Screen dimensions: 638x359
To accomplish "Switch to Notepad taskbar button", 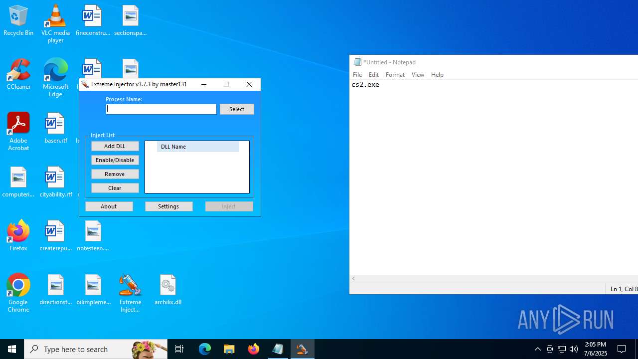I will [278, 349].
